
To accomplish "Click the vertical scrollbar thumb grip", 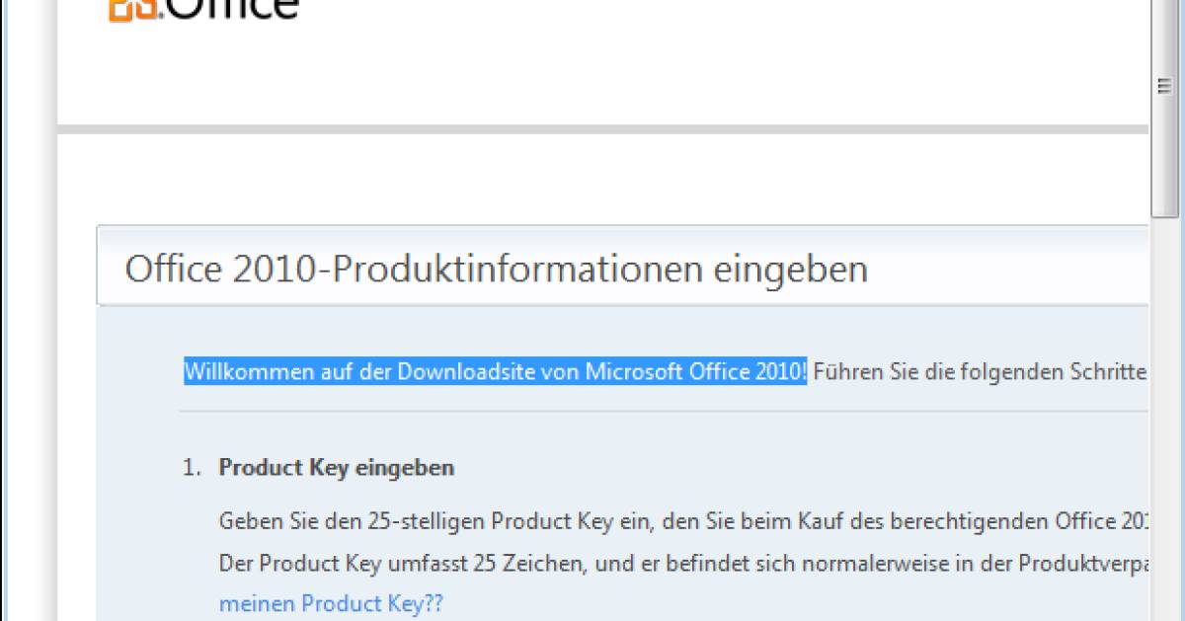I will point(1164,87).
